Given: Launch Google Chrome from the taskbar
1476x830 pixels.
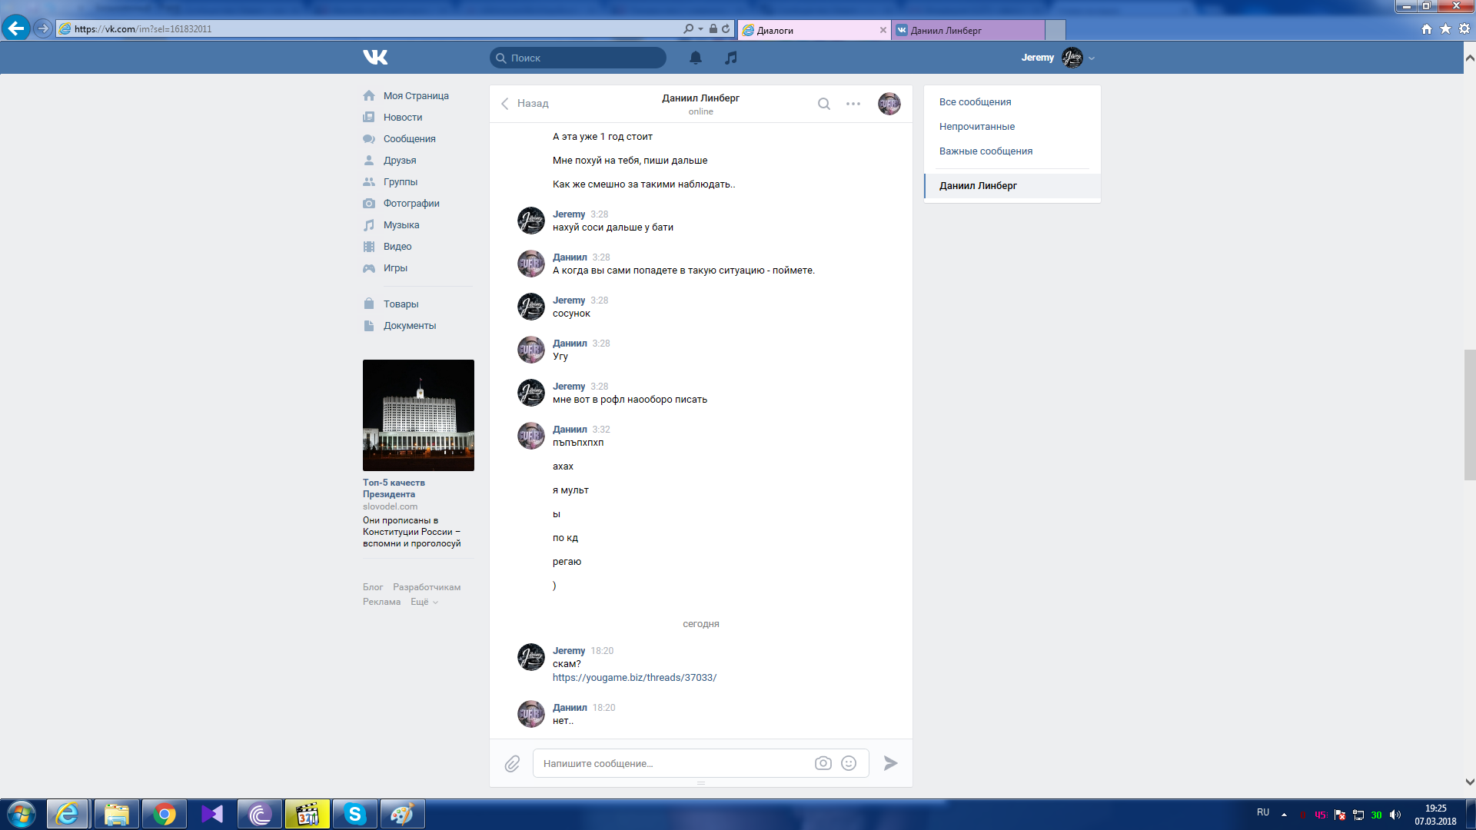Looking at the screenshot, I should click(164, 814).
